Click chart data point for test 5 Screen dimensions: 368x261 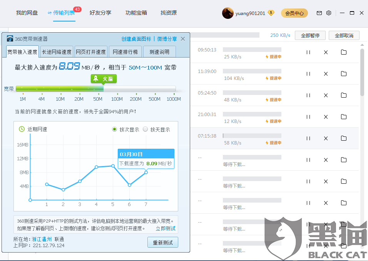click(113, 166)
